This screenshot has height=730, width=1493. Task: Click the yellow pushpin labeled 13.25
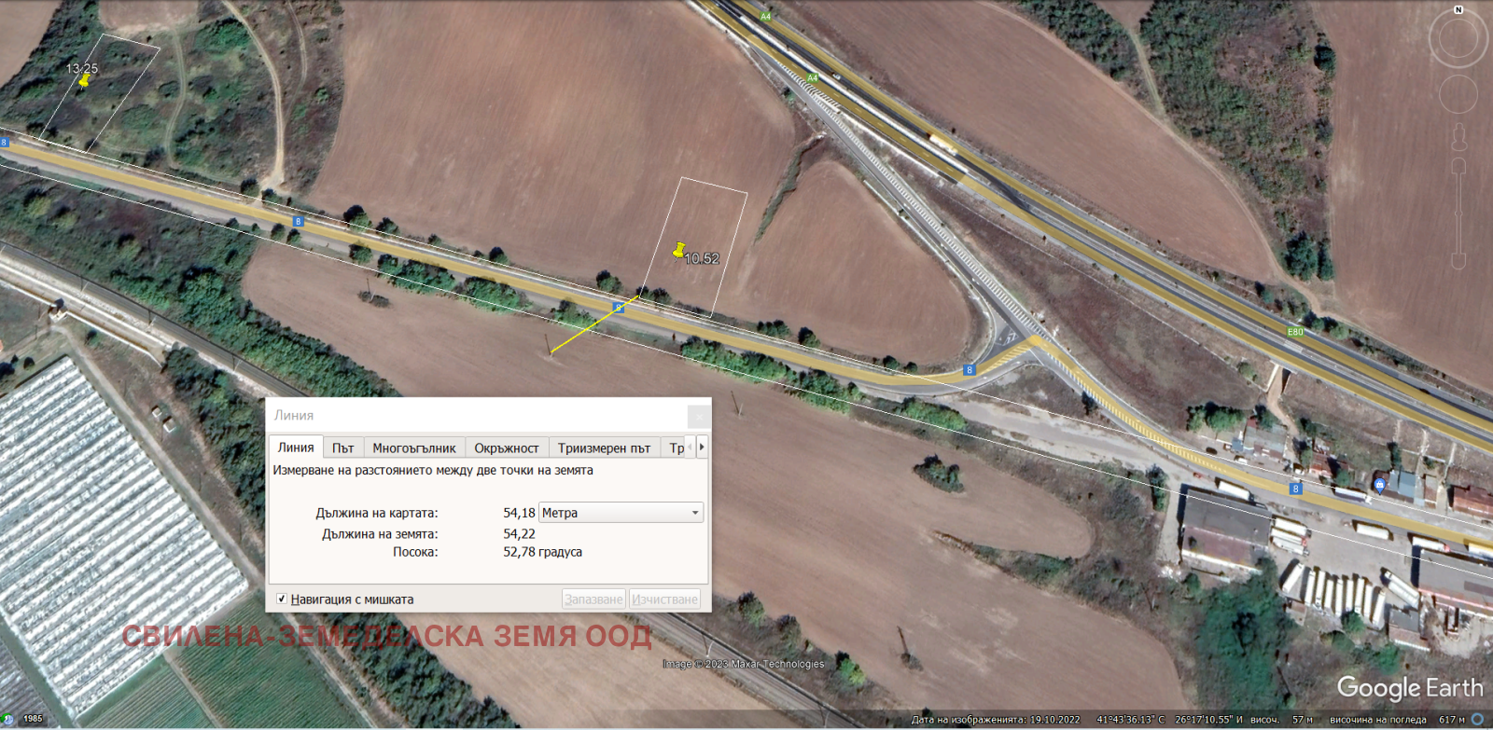pyautogui.click(x=84, y=81)
